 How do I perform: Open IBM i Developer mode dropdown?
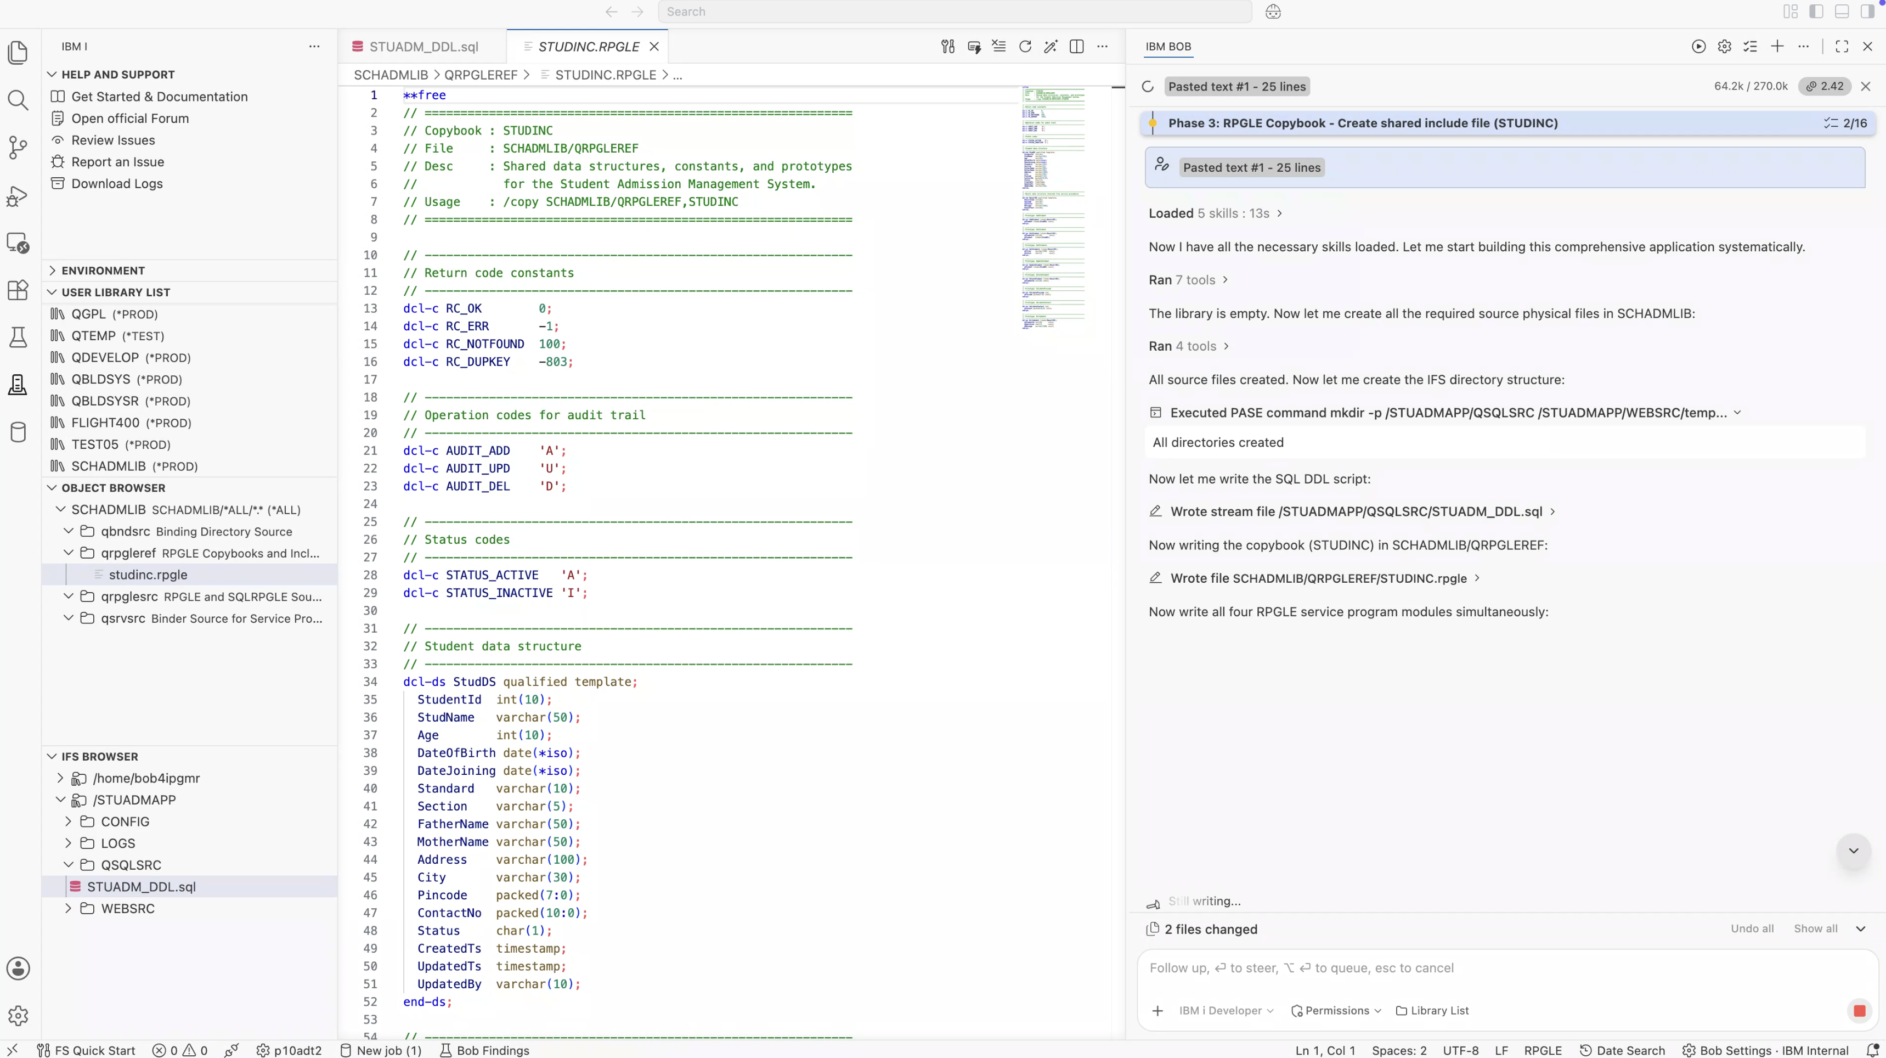pos(1227,1011)
